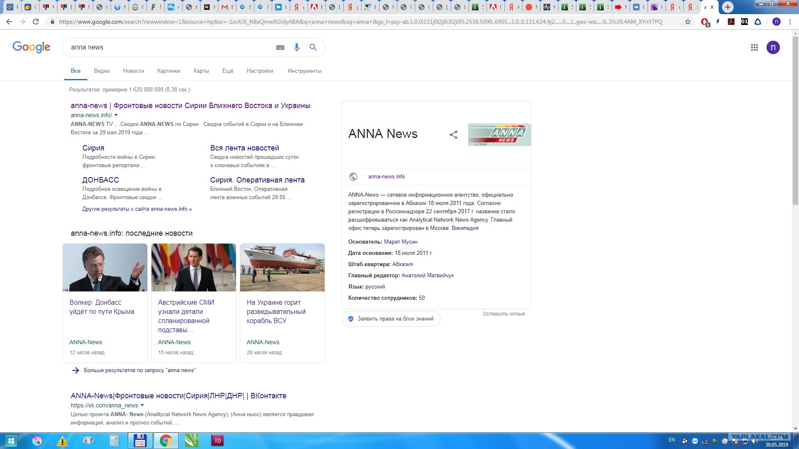The image size is (799, 449).
Task: Open the Сирия sitelink
Action: pyautogui.click(x=93, y=148)
